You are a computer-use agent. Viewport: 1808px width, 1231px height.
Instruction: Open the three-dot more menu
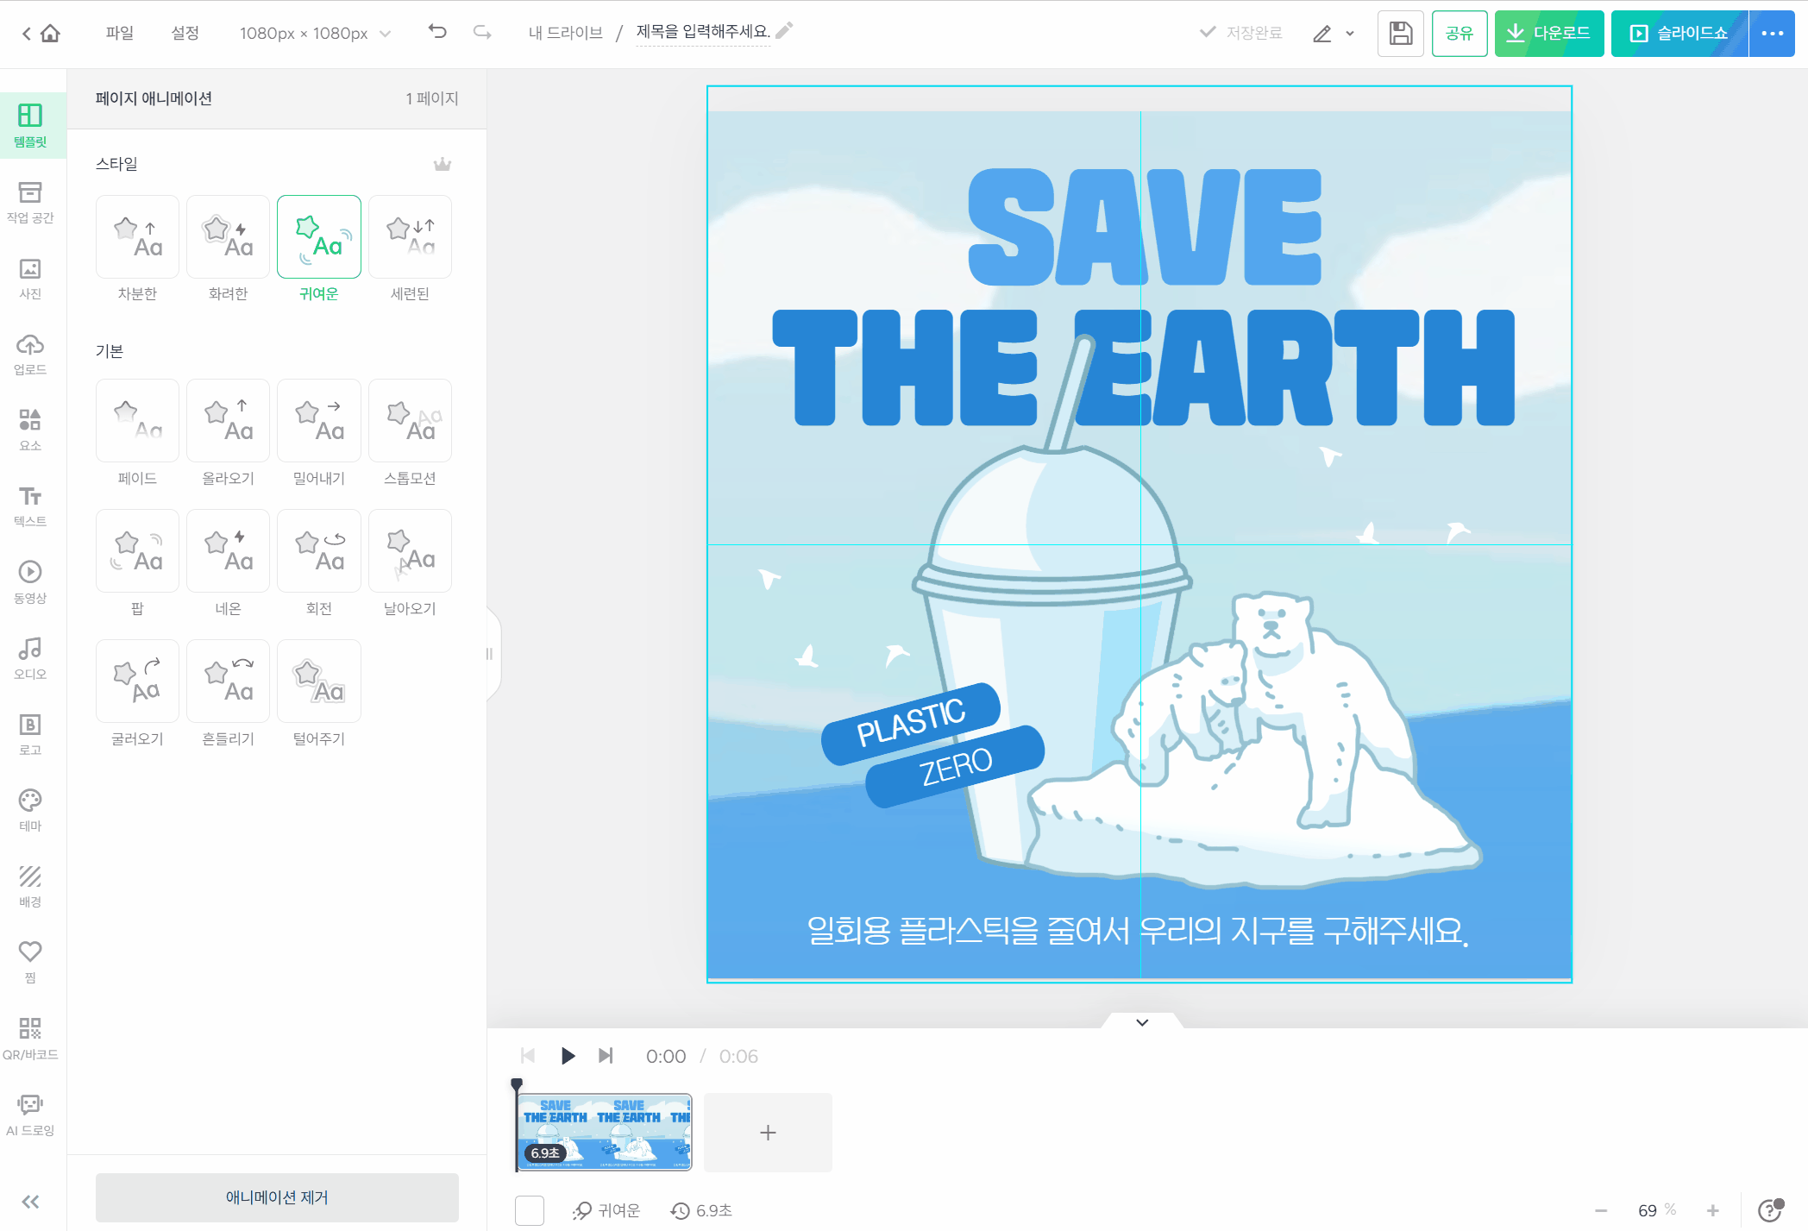[1773, 34]
